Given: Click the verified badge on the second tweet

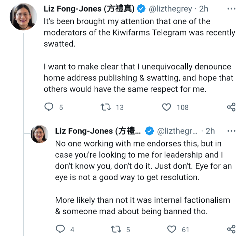Looking at the screenshot, I should [149, 131].
